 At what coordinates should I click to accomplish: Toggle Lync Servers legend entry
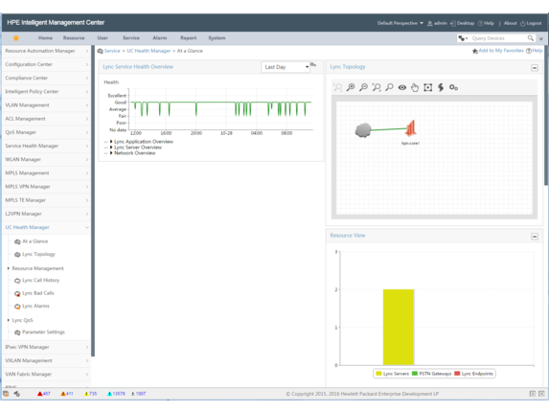(x=392, y=374)
